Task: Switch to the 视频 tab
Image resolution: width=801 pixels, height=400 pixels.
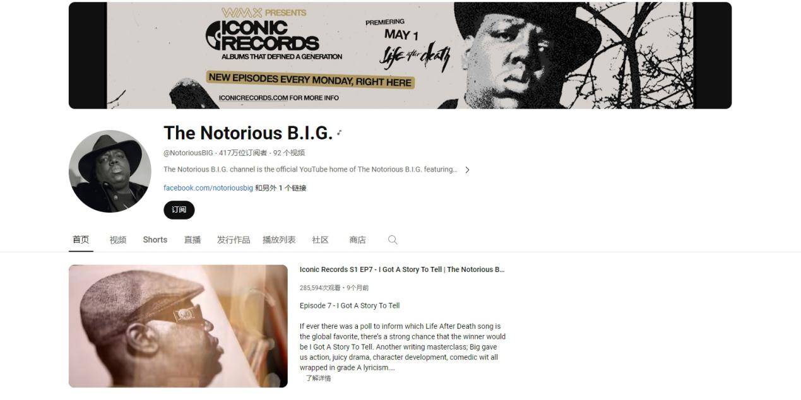Action: [x=118, y=240]
